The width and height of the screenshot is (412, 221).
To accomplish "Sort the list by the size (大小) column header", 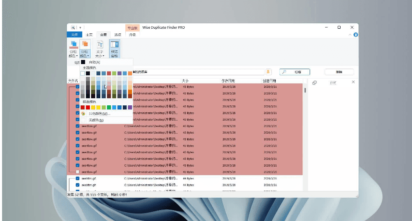I will pyautogui.click(x=185, y=80).
